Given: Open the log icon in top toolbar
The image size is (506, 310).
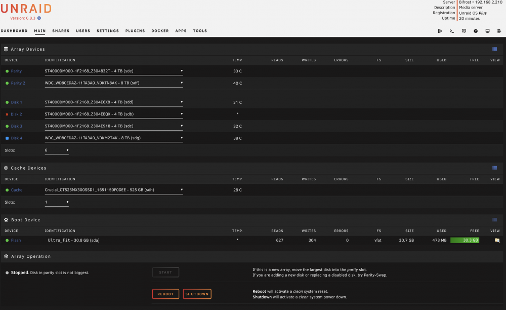Looking at the screenshot, I should tap(499, 31).
